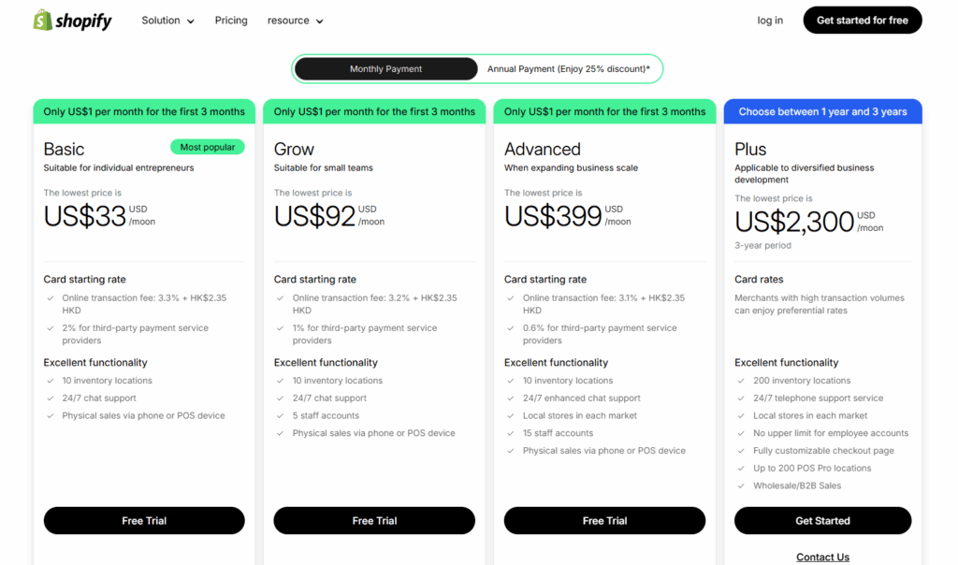
Task: Open the Pricing page in navigation
Action: pos(231,21)
